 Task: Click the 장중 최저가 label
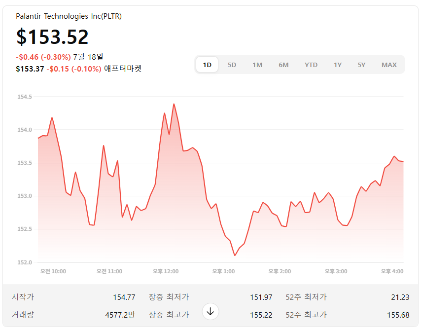pos(169,297)
